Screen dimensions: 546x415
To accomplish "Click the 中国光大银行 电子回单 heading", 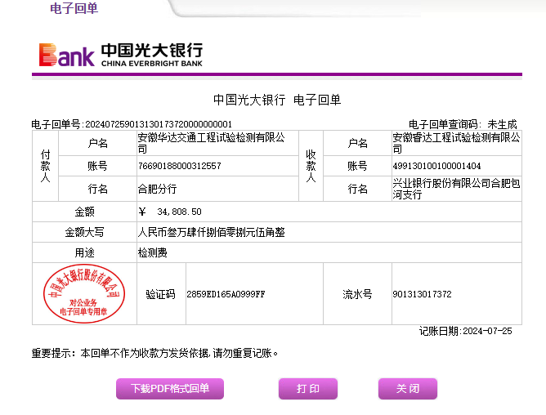I will pos(277,100).
